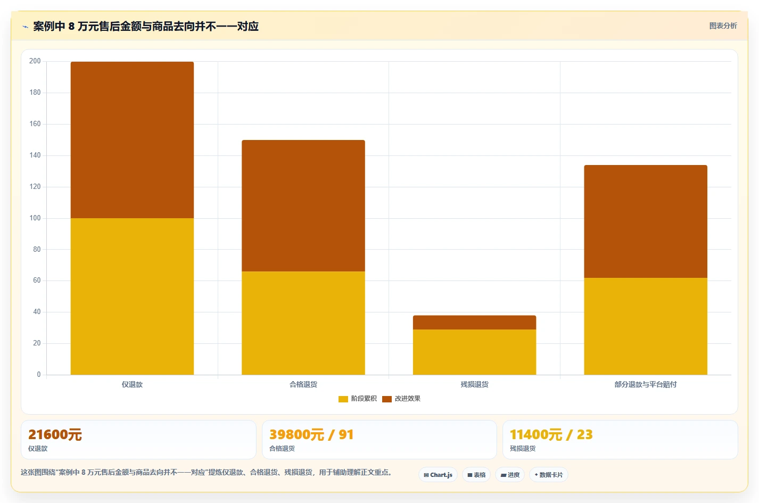
Task: Select the 进度 tag chip
Action: pos(510,475)
